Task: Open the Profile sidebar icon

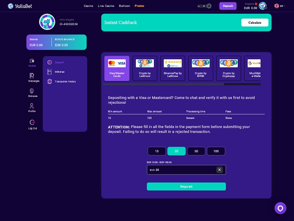Action: click(x=32, y=106)
